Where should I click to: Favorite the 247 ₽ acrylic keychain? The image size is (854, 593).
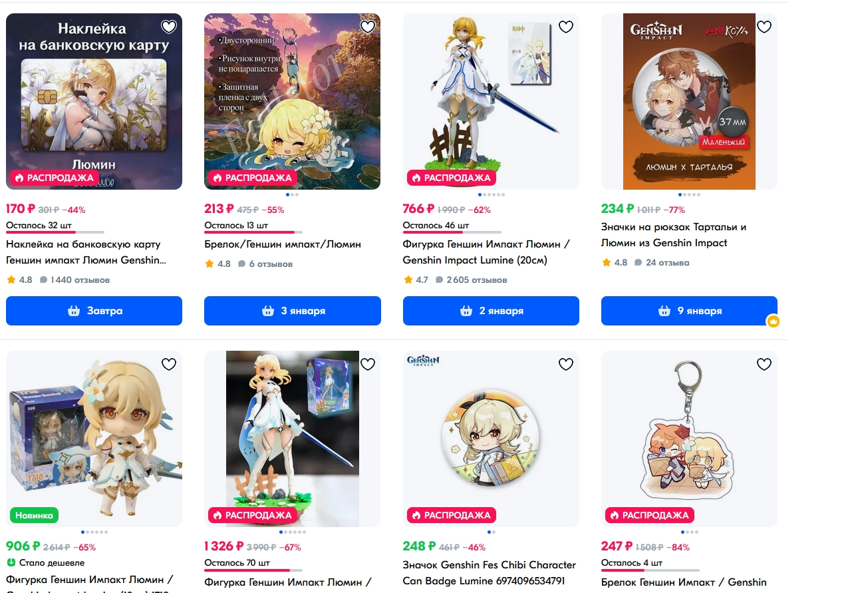click(764, 364)
